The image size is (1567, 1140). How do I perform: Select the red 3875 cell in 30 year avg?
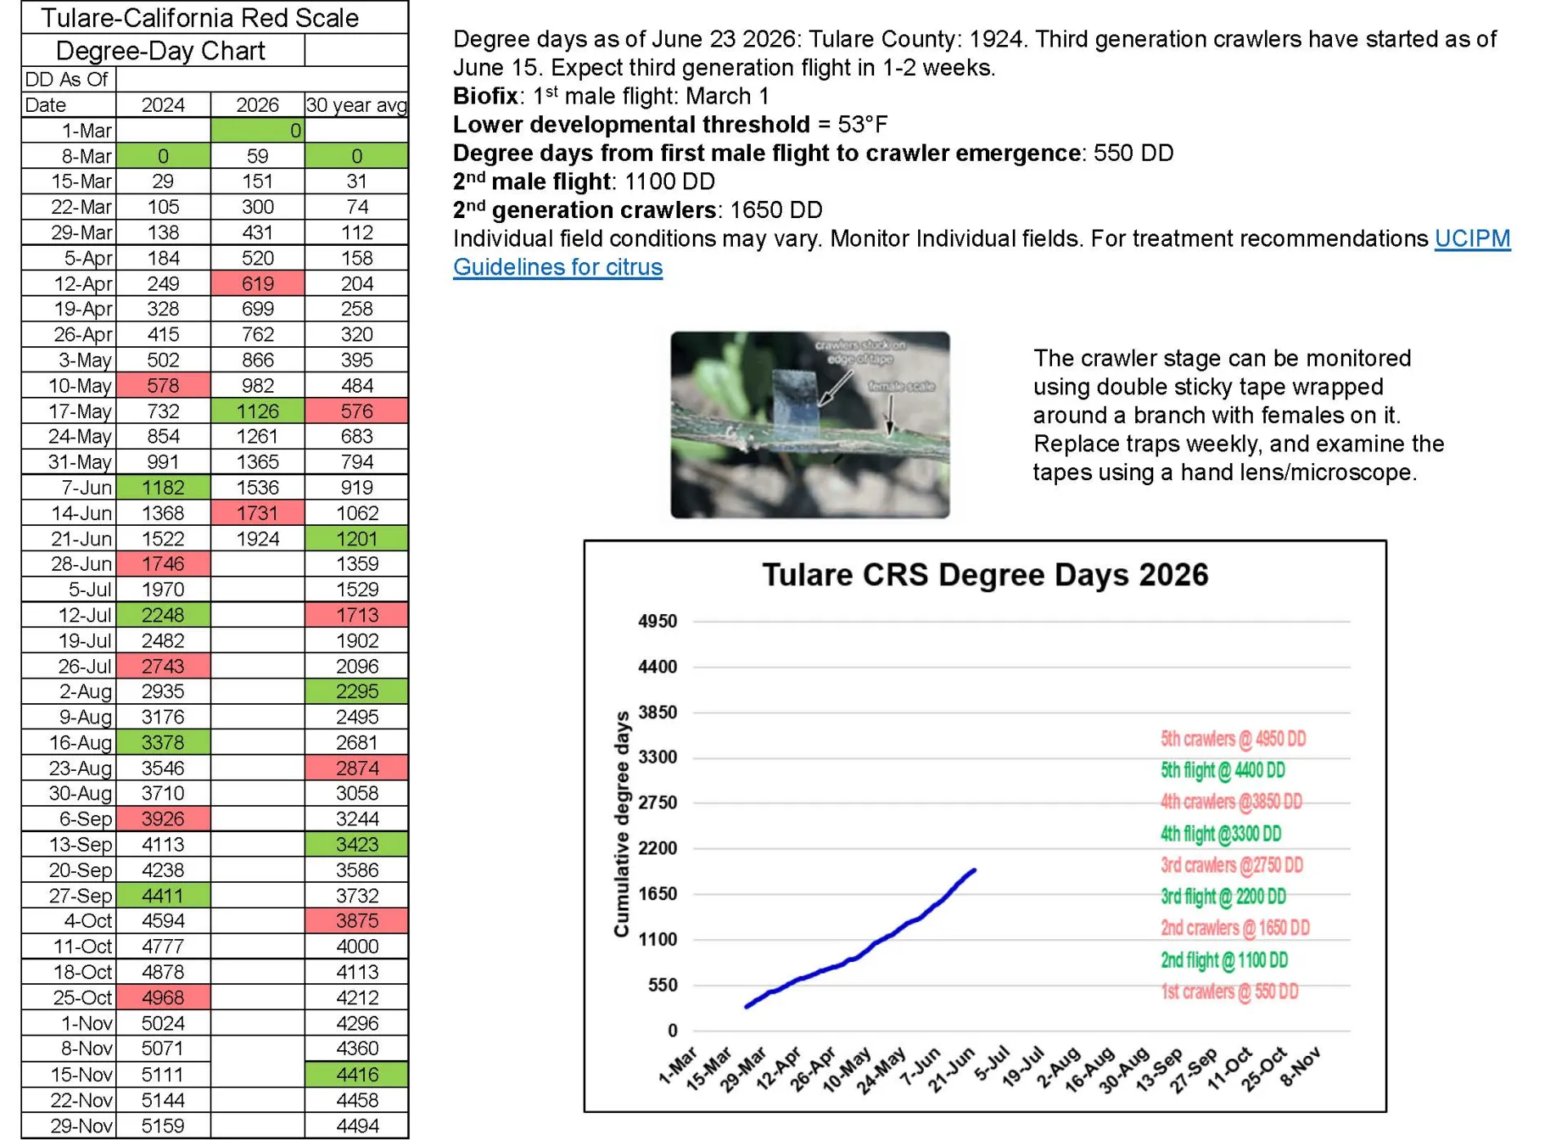point(357,920)
